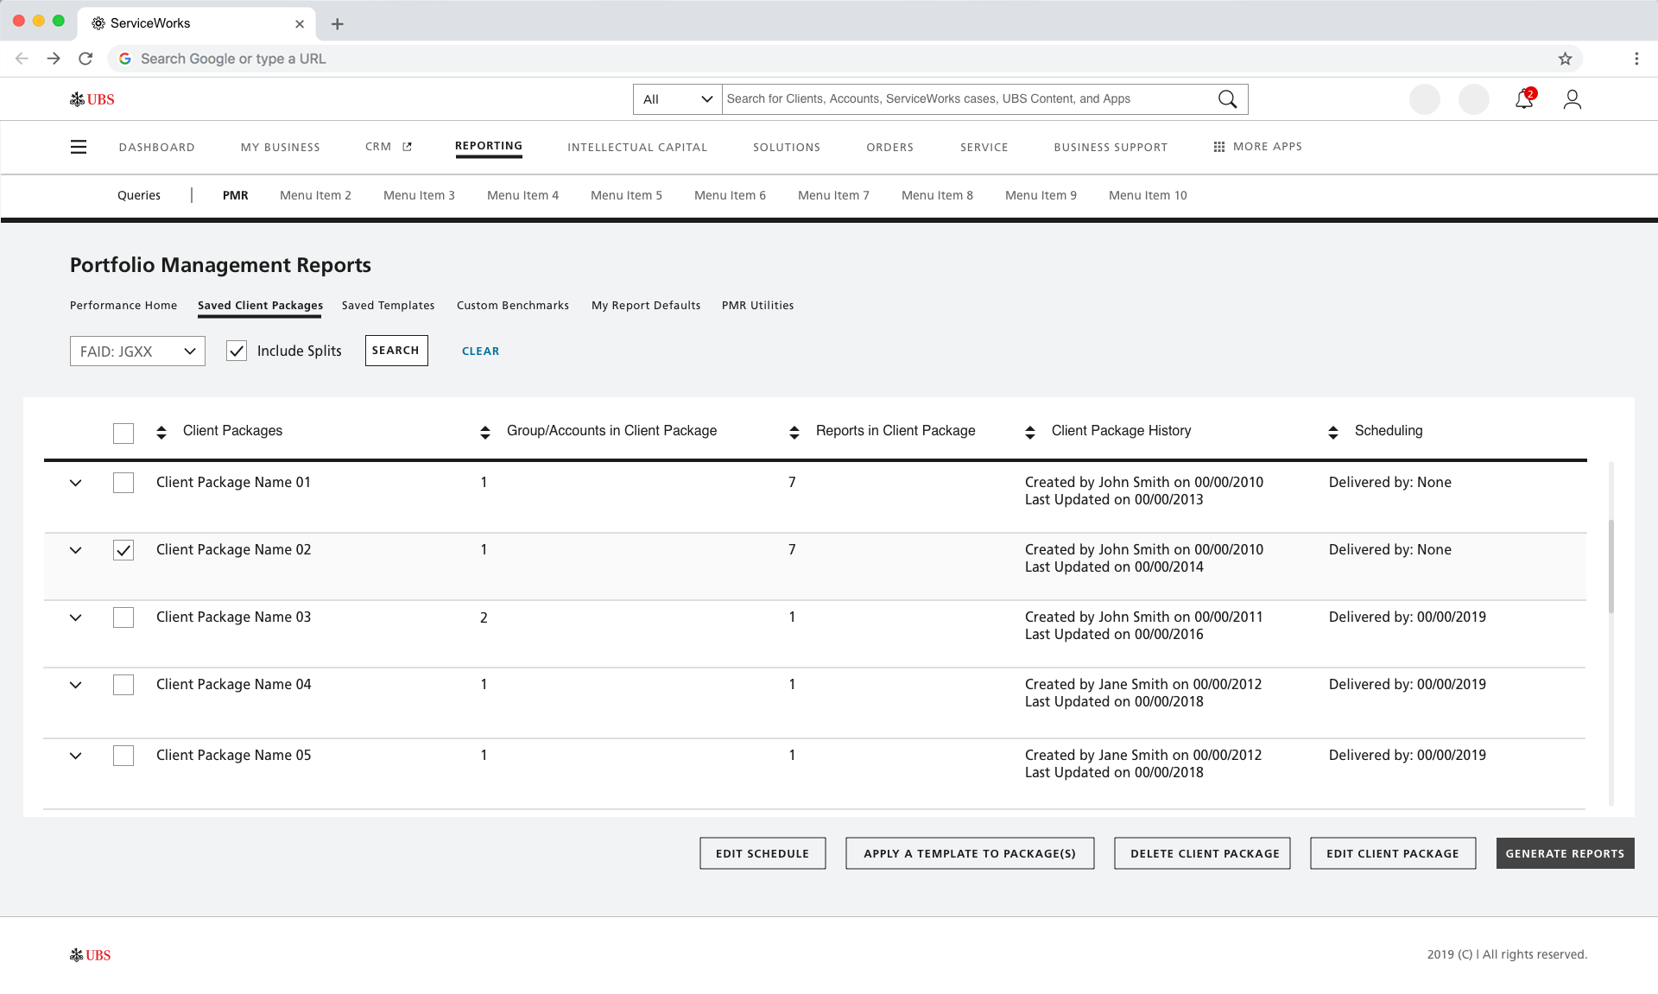This screenshot has height=994, width=1658.
Task: Open the FAID: JGXX dropdown
Action: [137, 351]
